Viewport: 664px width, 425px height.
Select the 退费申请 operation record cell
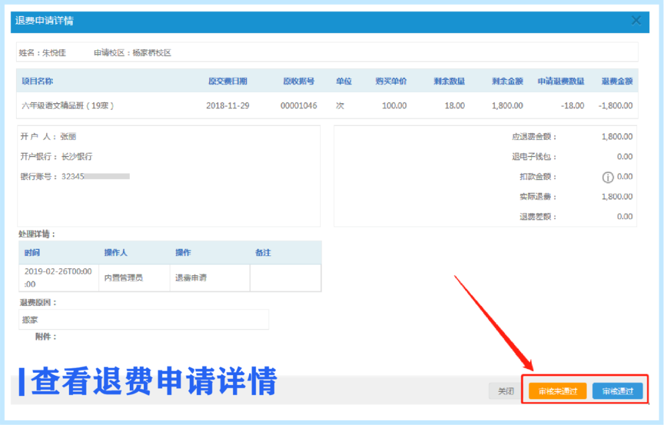tap(191, 278)
